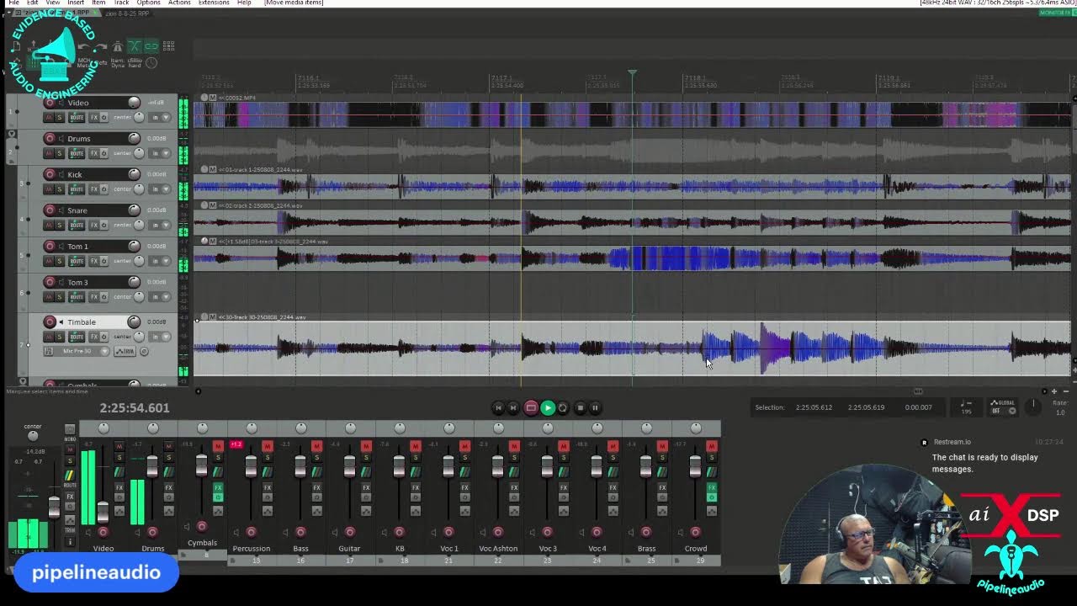Adjust the Cymbals mixer volume fader

(201, 465)
